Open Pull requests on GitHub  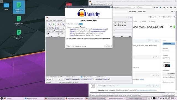pyautogui.click(x=132, y=12)
